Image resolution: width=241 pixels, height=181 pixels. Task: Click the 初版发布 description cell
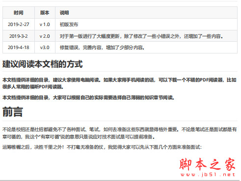[x=146, y=25]
